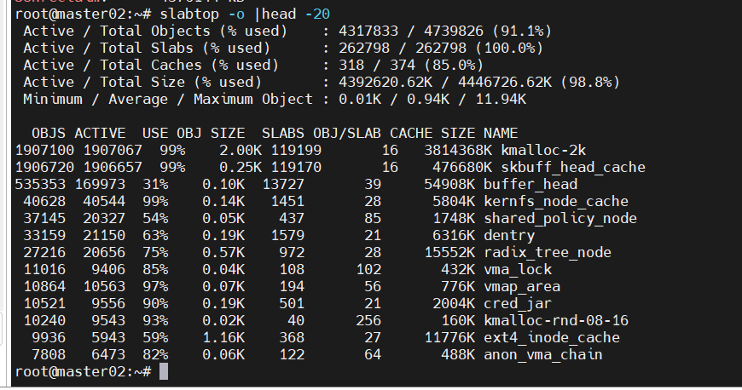Select the 535353 objects value
Screen dimensions: 742x390
[x=40, y=185]
